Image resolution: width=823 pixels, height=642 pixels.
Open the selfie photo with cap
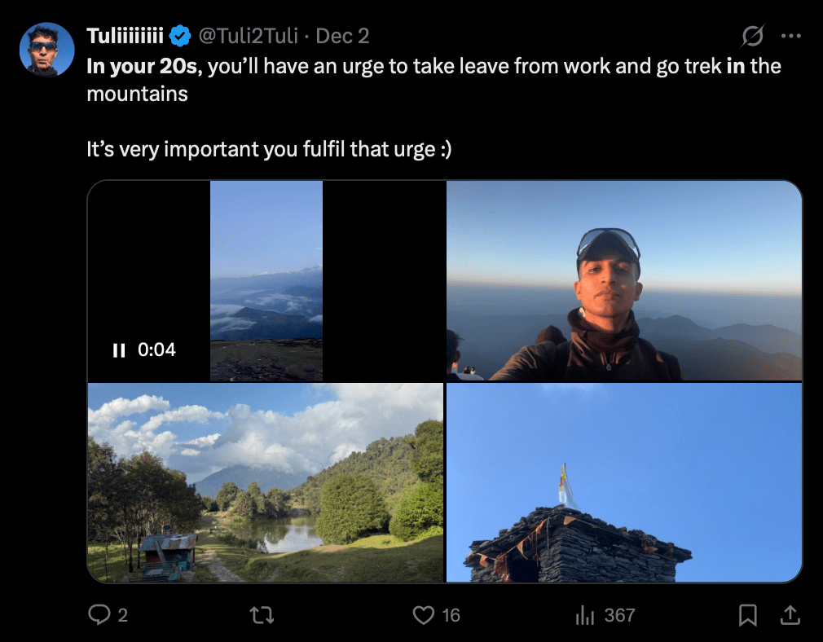click(x=623, y=280)
